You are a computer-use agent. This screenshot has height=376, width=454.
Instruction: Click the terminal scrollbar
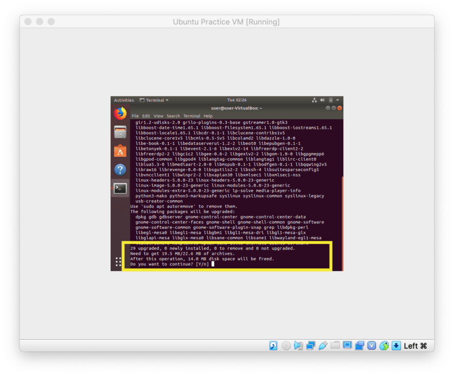click(x=343, y=223)
